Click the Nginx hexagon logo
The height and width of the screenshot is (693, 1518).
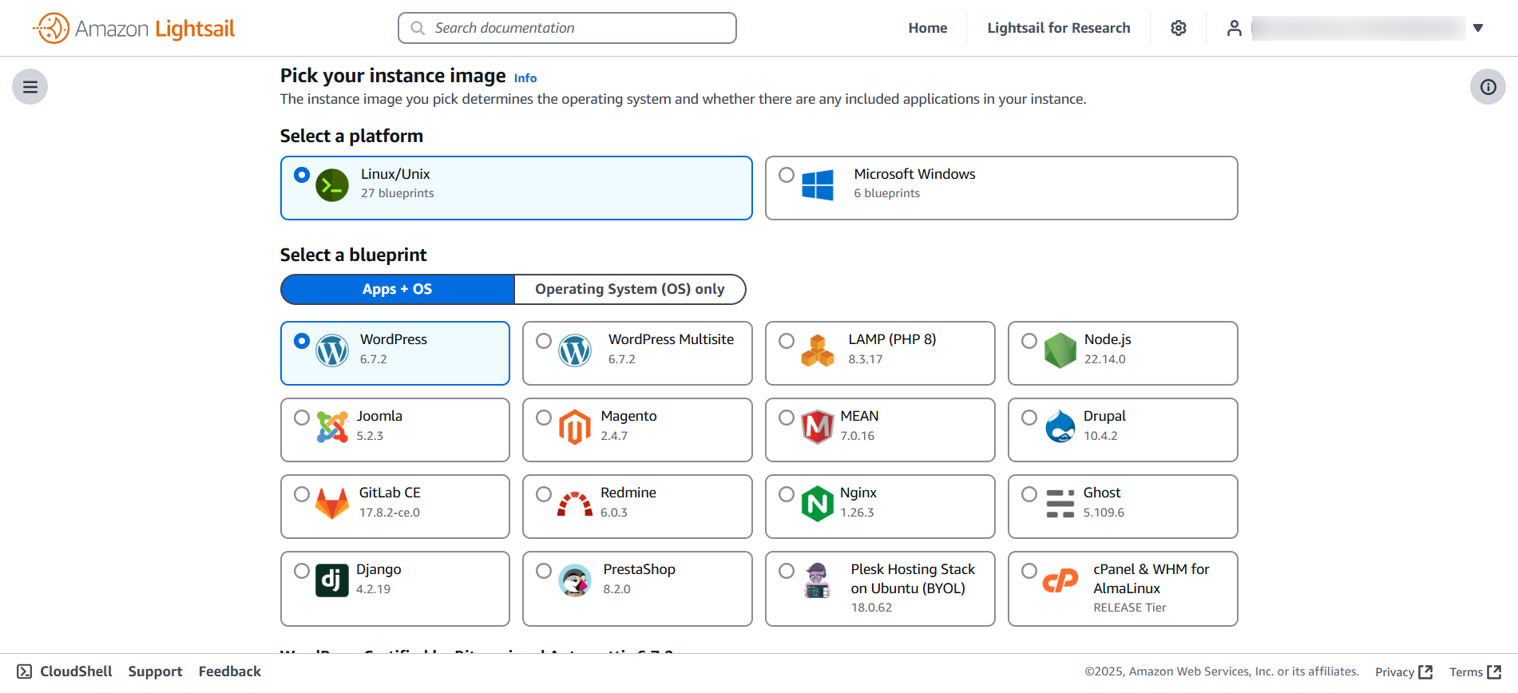point(817,504)
